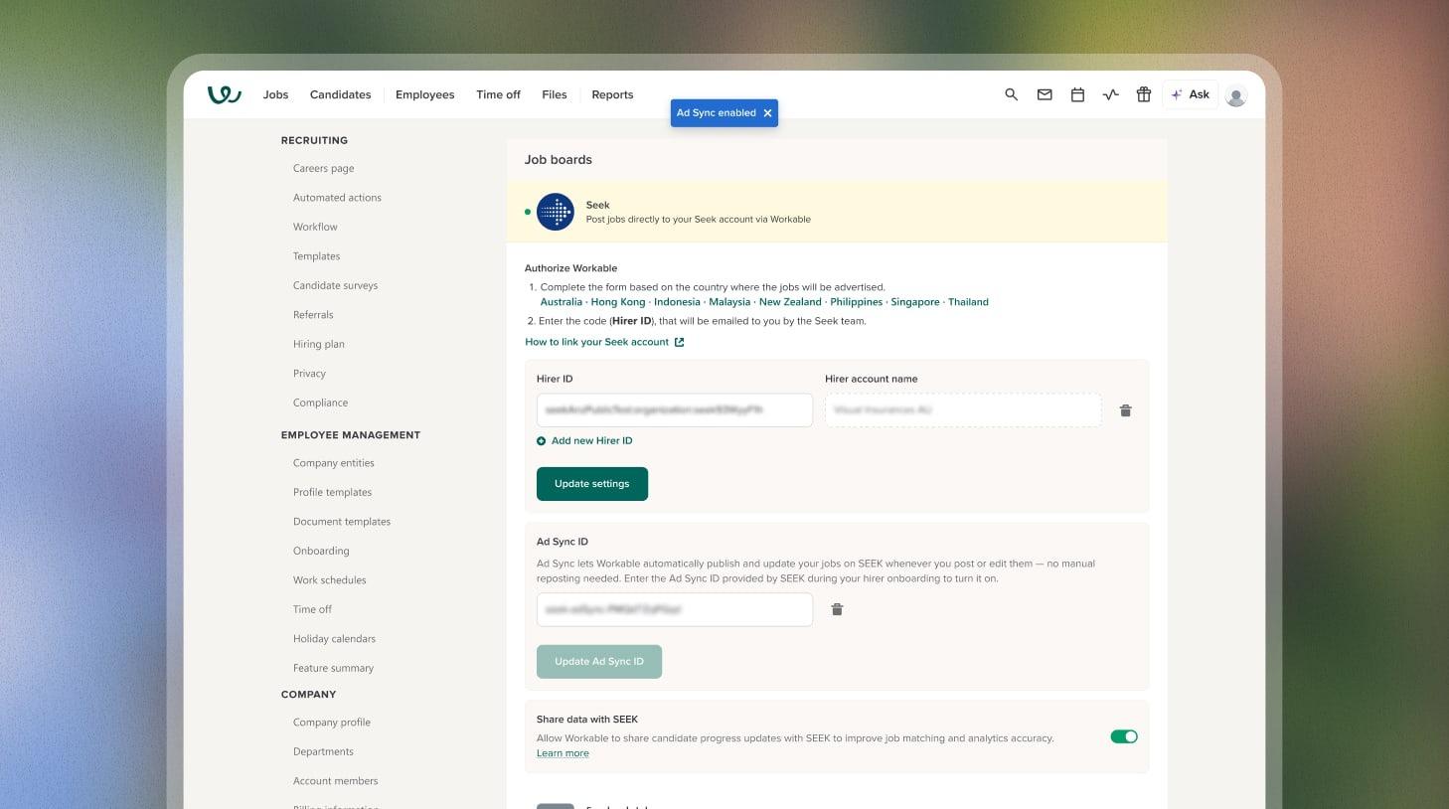This screenshot has height=809, width=1449.
Task: Open the Learn more link
Action: [563, 753]
